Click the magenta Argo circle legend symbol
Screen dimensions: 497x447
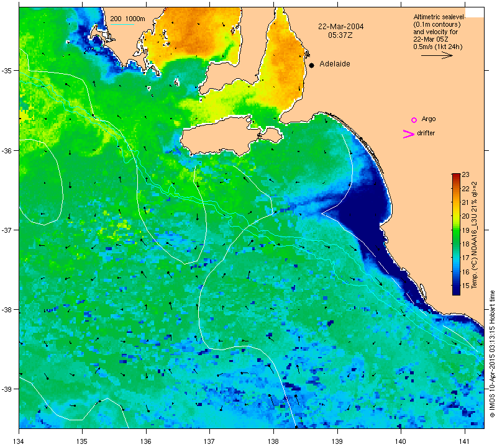[x=414, y=120]
